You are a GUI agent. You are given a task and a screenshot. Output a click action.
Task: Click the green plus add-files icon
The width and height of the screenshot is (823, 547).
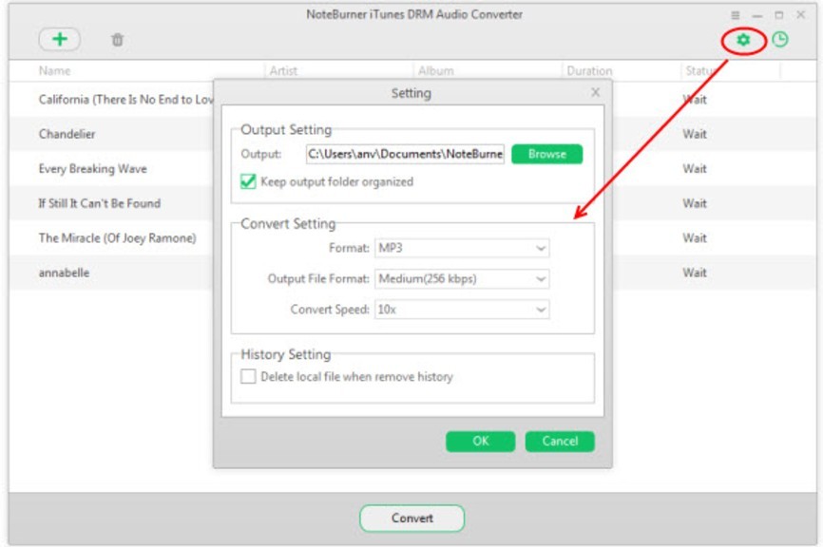(59, 39)
